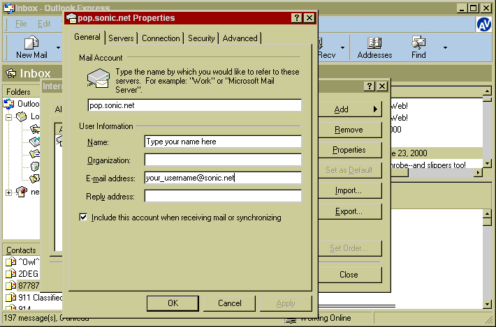
Task: Click Properties in Internet Accounts
Action: pos(350,150)
